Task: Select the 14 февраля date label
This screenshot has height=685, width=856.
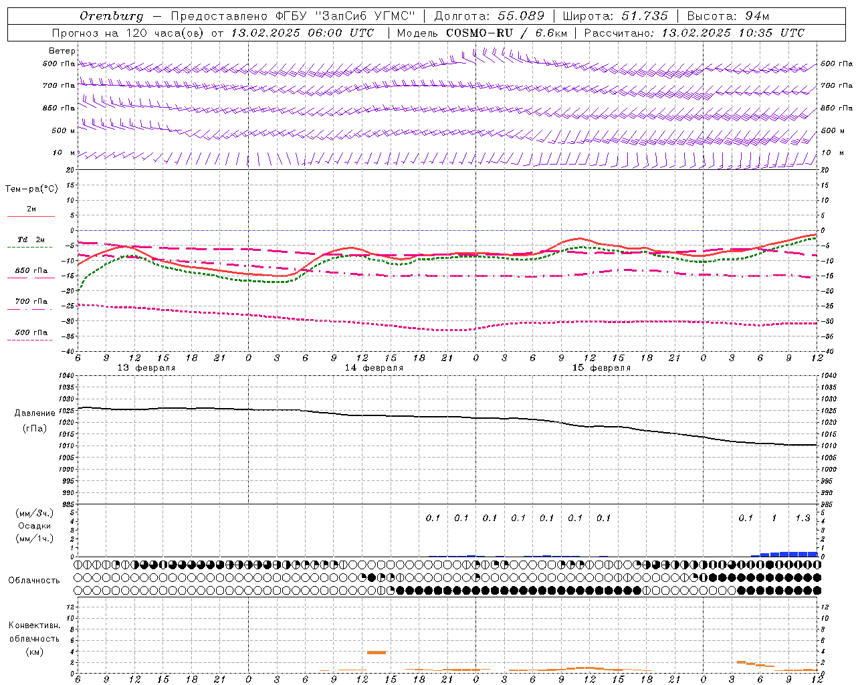Action: click(x=374, y=368)
